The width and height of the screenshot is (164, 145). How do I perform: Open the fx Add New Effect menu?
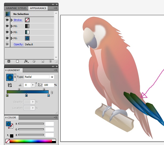(26, 61)
